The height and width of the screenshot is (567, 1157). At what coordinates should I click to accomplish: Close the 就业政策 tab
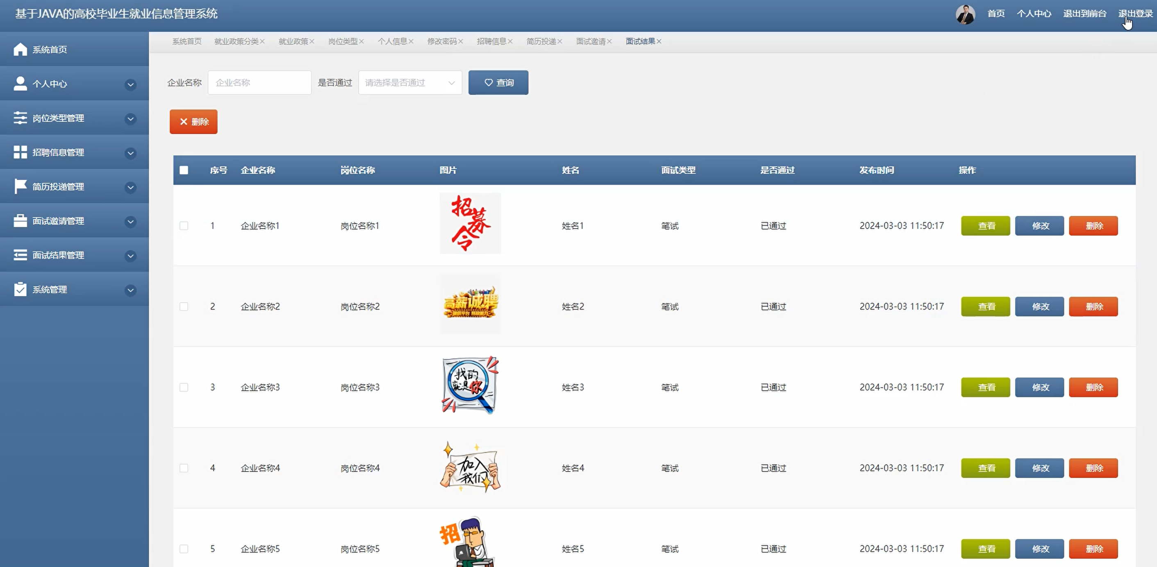pyautogui.click(x=312, y=41)
